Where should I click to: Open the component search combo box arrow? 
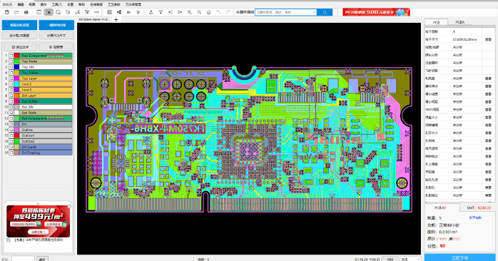tap(314, 12)
